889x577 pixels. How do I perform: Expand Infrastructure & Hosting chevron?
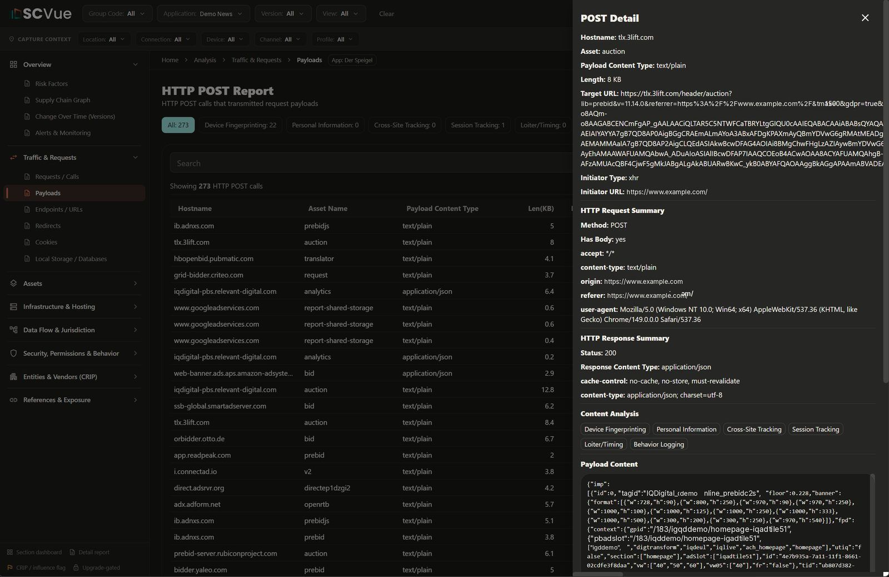[135, 307]
